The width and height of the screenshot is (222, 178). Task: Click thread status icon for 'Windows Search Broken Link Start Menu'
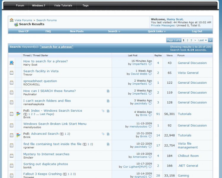[12, 125]
